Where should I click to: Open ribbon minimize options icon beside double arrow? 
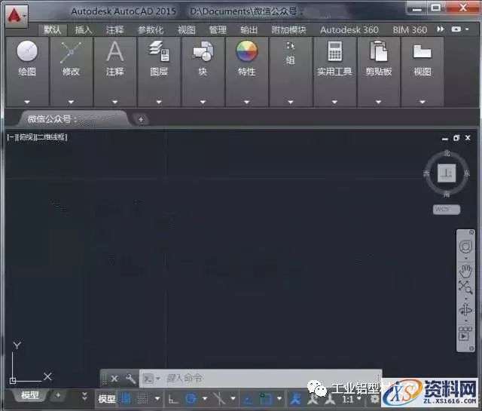(456, 29)
